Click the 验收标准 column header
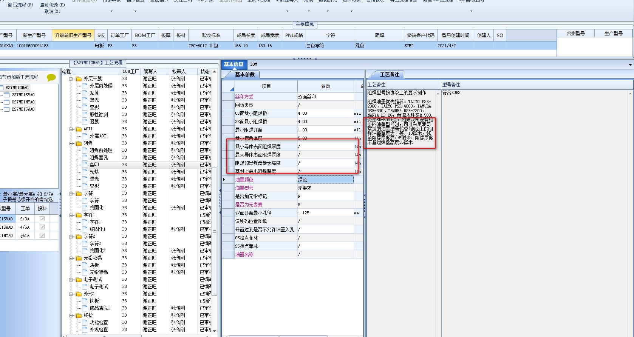 coord(211,35)
